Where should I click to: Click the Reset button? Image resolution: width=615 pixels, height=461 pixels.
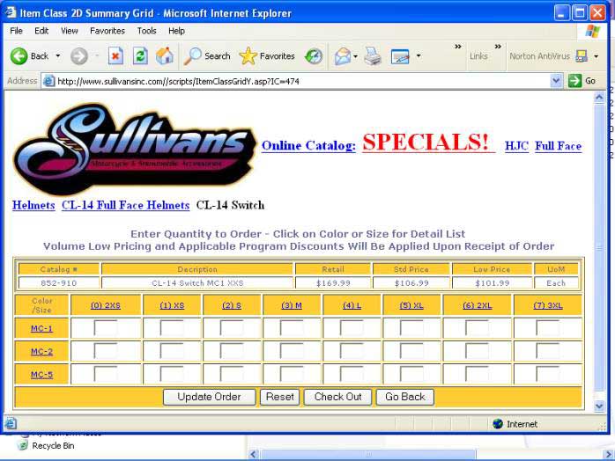tap(279, 397)
